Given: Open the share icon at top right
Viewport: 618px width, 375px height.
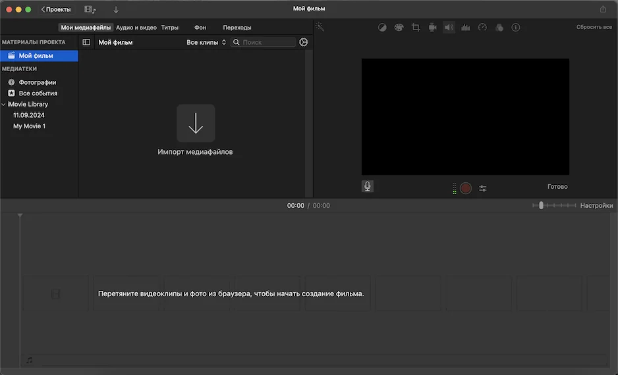Looking at the screenshot, I should 603,9.
